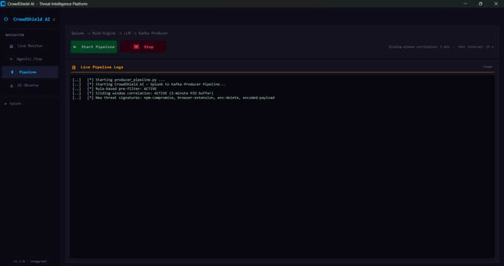Click the NAVIGATION section heading
The image size is (504, 266).
15,35
